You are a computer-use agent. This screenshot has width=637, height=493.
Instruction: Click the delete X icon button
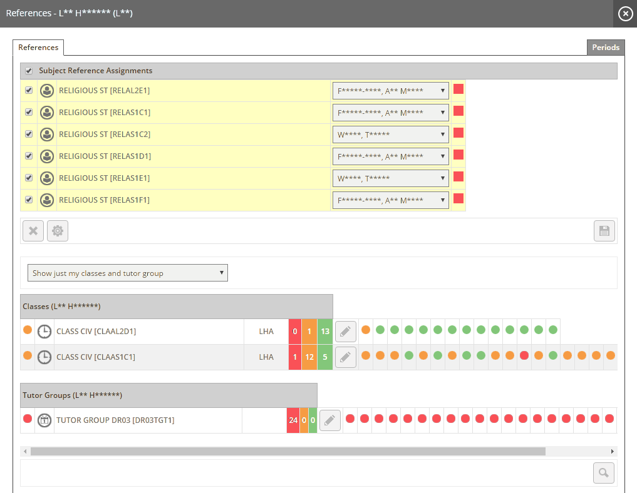coord(33,231)
